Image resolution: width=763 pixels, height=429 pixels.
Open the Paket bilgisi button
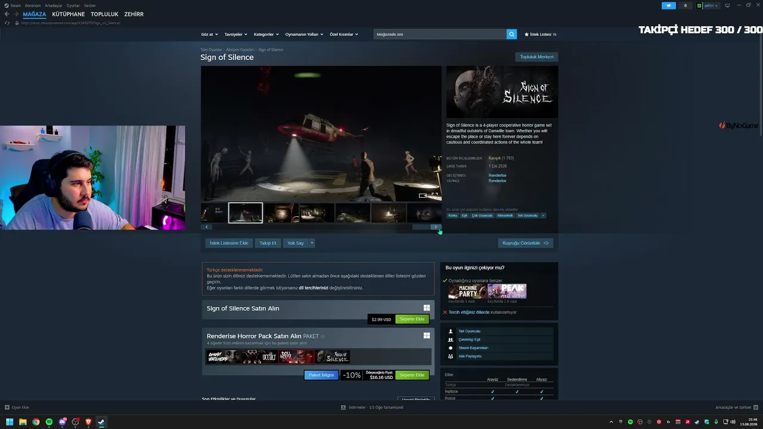point(321,375)
